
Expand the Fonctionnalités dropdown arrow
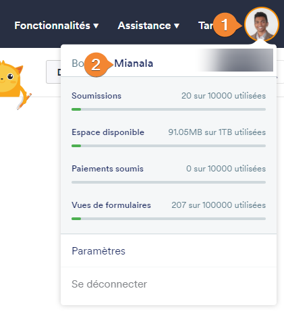pos(96,26)
